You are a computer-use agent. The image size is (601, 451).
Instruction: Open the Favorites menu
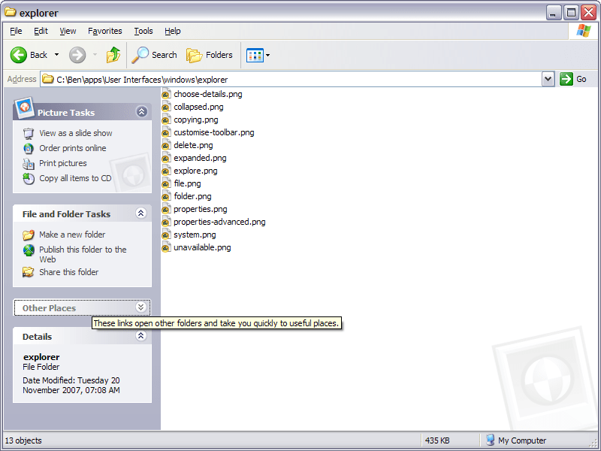[x=104, y=31]
